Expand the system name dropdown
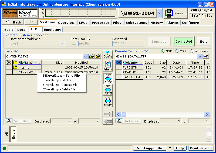The width and height of the screenshot is (216, 153). pos(159,13)
